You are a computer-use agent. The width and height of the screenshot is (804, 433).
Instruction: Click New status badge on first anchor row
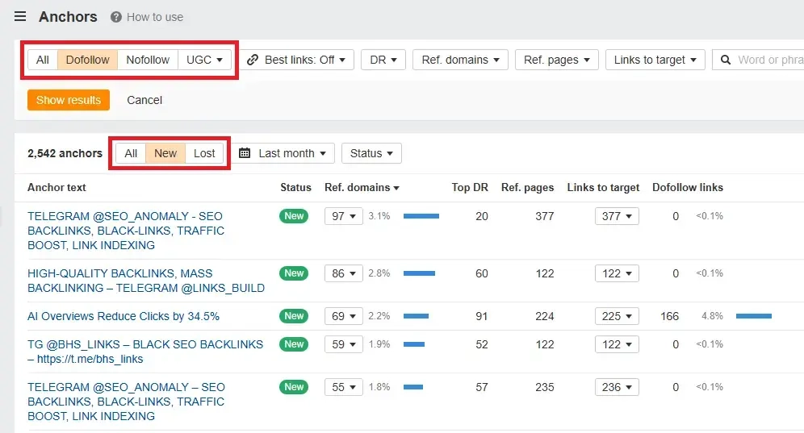point(294,216)
